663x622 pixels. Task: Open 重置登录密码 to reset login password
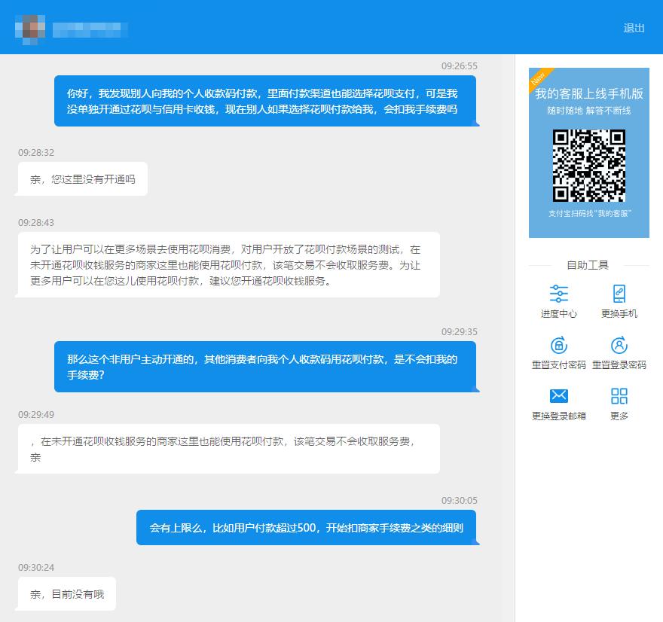tap(620, 353)
